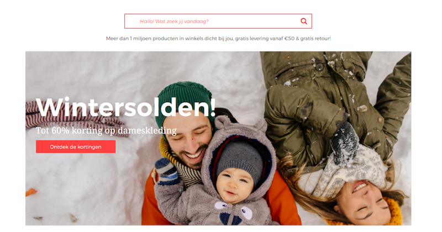Click the free delivery tagline text below search
Screen dimensions: 442x232
point(218,38)
